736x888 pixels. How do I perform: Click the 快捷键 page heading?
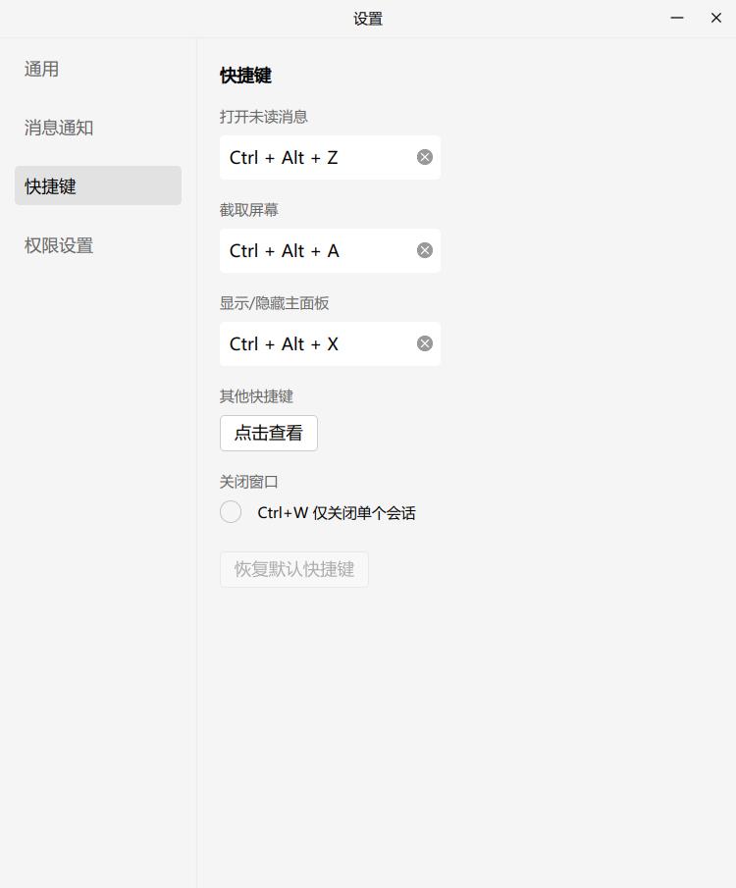[x=244, y=75]
